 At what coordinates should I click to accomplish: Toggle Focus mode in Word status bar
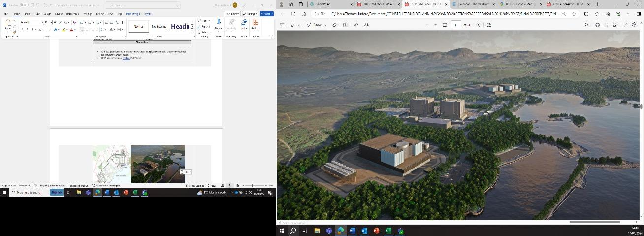pos(212,186)
